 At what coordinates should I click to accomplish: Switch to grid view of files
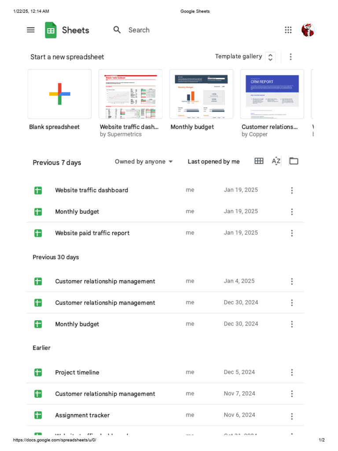point(259,161)
